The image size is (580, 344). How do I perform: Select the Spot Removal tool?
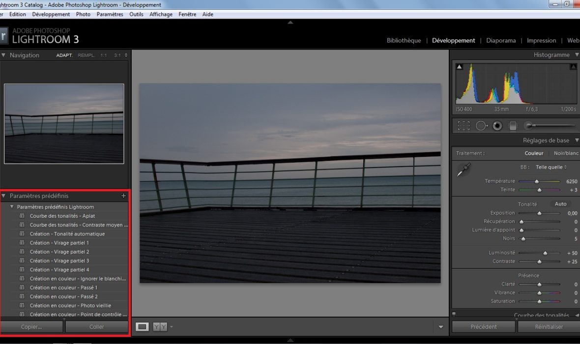coord(481,126)
